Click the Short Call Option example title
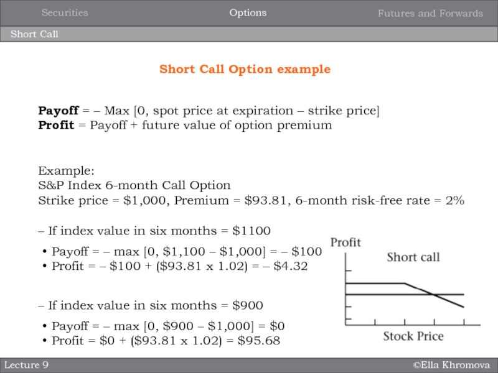Image resolution: width=498 pixels, height=373 pixels. point(245,69)
